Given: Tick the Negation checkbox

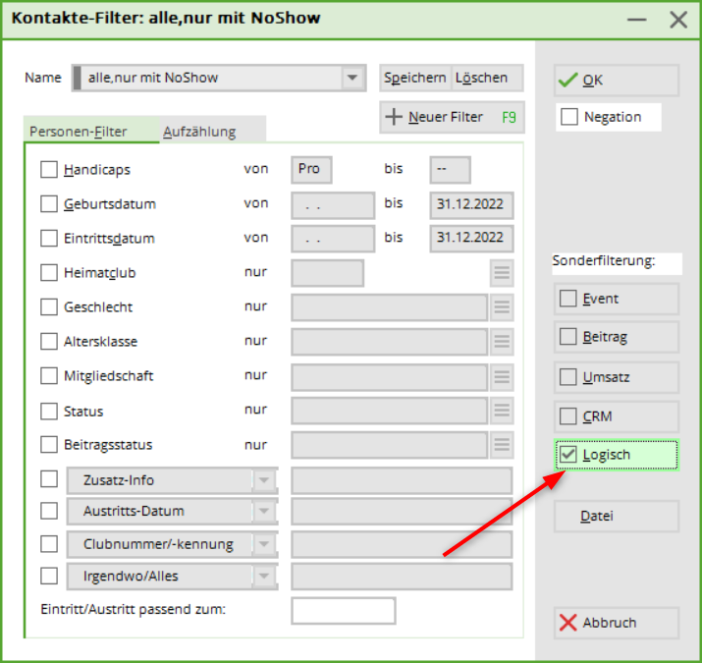Looking at the screenshot, I should 569,118.
